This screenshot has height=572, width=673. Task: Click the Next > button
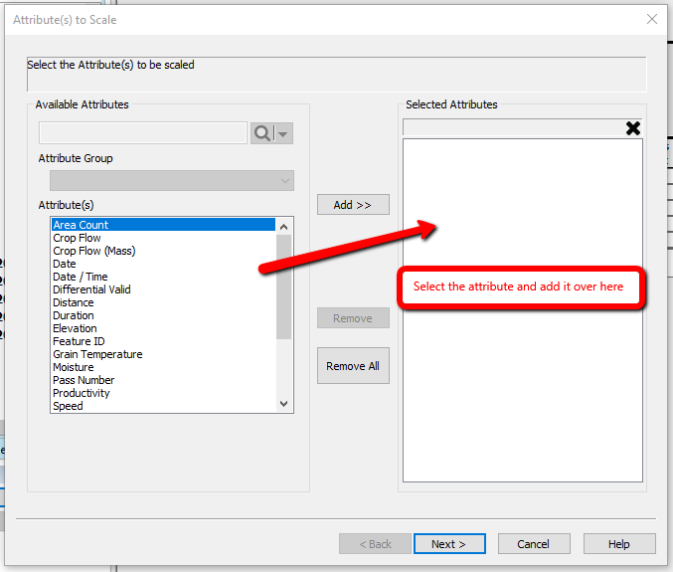click(x=449, y=544)
